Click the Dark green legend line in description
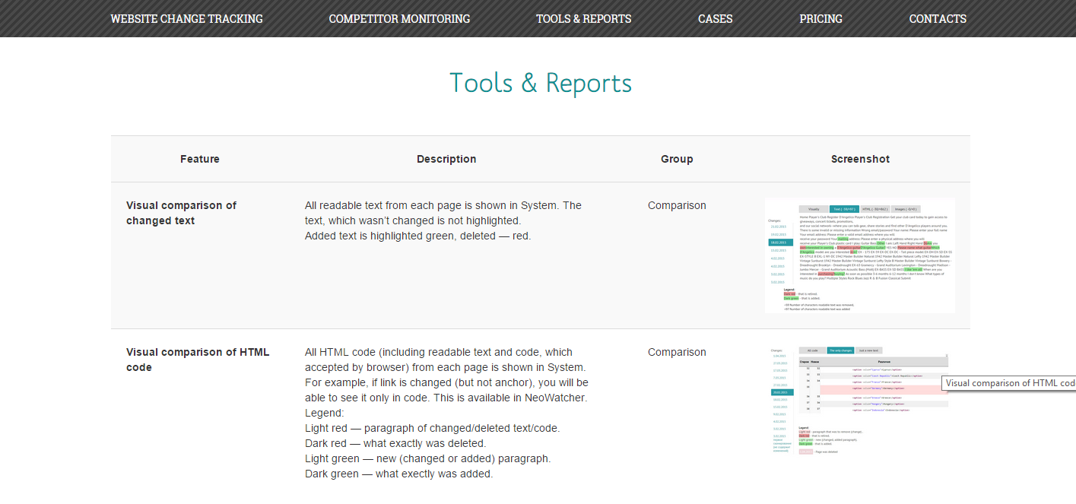The width and height of the screenshot is (1076, 504). [x=398, y=474]
